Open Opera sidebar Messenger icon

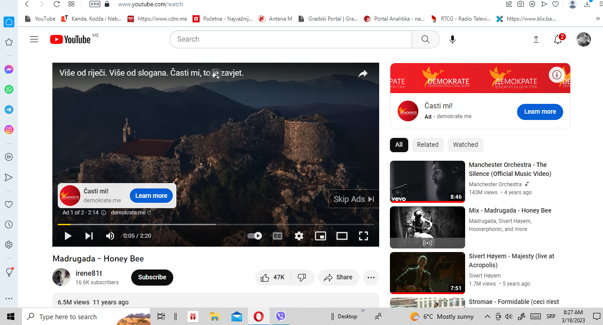coord(9,69)
